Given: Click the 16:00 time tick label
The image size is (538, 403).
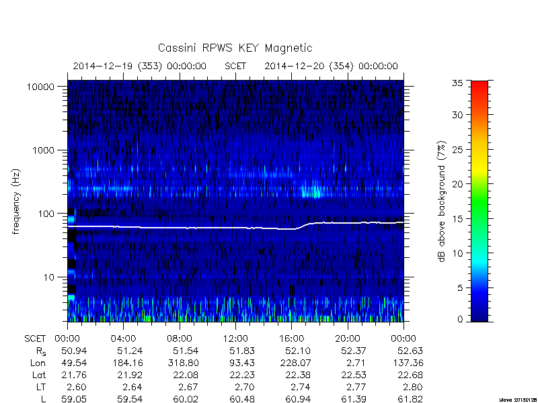Looking at the screenshot, I should [x=291, y=339].
